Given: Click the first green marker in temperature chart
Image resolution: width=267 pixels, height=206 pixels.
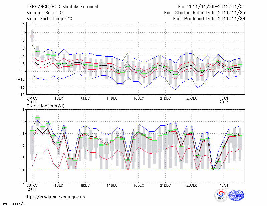Looking at the screenshot, I should pos(32,36).
